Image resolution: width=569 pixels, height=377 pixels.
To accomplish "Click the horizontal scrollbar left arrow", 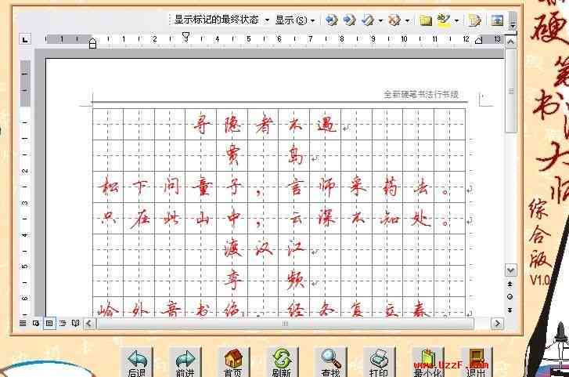I will pos(89,323).
